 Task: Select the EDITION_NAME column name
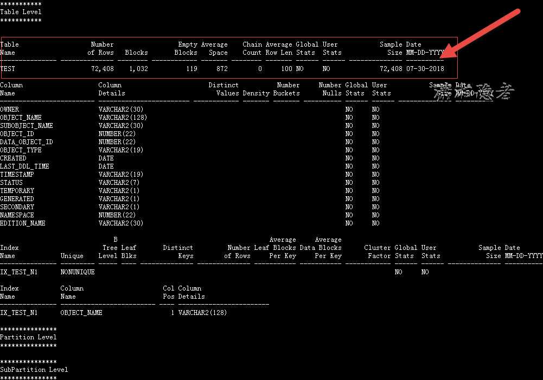(x=22, y=223)
